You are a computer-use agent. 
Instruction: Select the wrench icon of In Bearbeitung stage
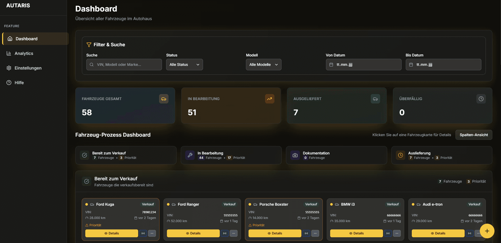pos(190,155)
